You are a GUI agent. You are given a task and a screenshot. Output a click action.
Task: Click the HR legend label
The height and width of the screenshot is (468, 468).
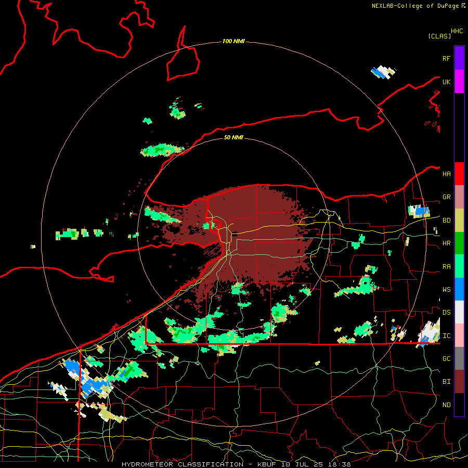[446, 243]
